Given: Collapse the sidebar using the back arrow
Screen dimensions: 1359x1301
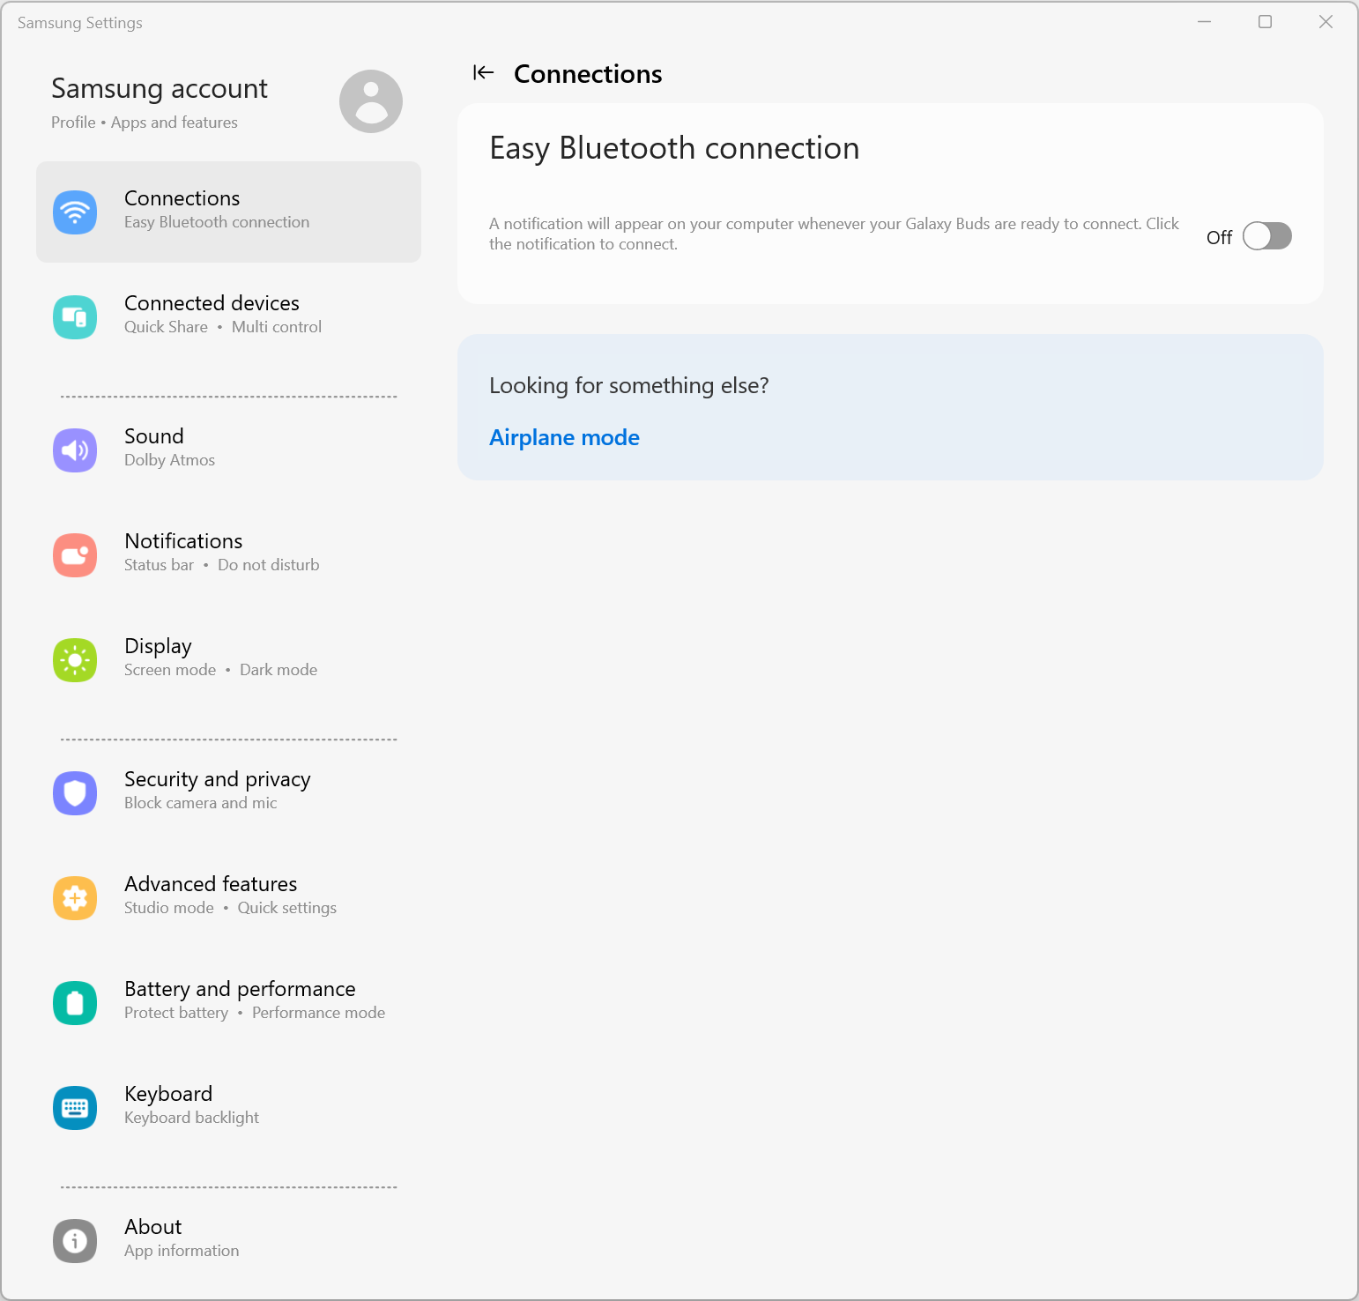Looking at the screenshot, I should (x=483, y=73).
